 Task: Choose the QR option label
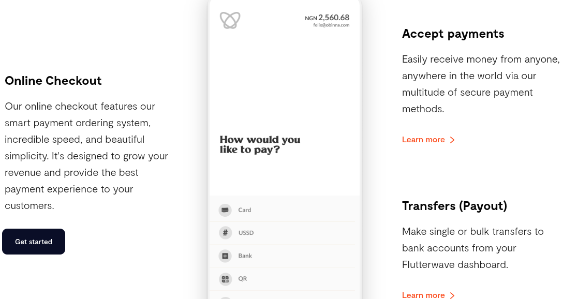pyautogui.click(x=243, y=279)
